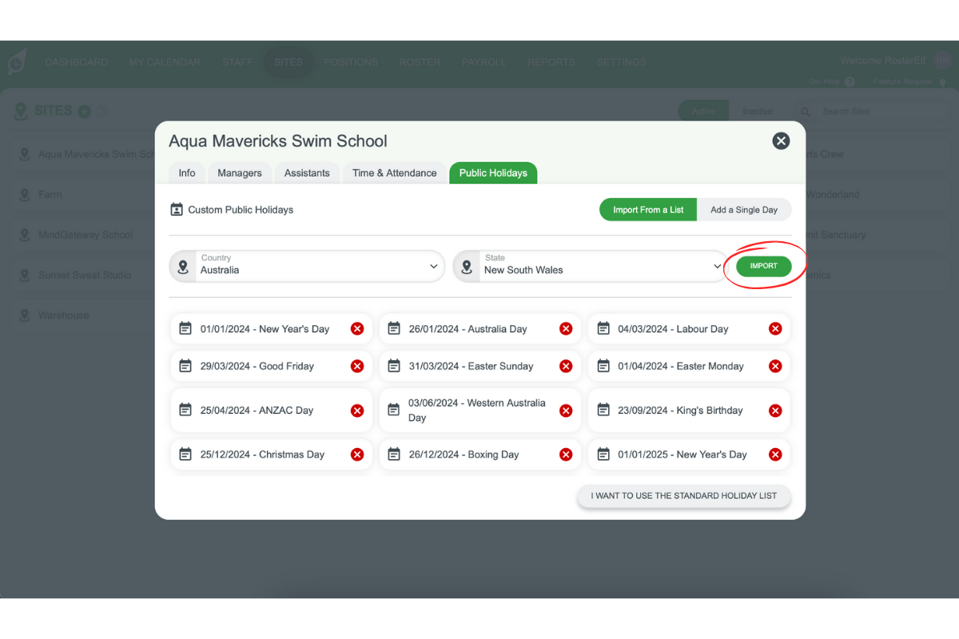Viewport: 959px width, 639px height.
Task: Delete the New Year's Day holiday entry
Action: tap(357, 328)
